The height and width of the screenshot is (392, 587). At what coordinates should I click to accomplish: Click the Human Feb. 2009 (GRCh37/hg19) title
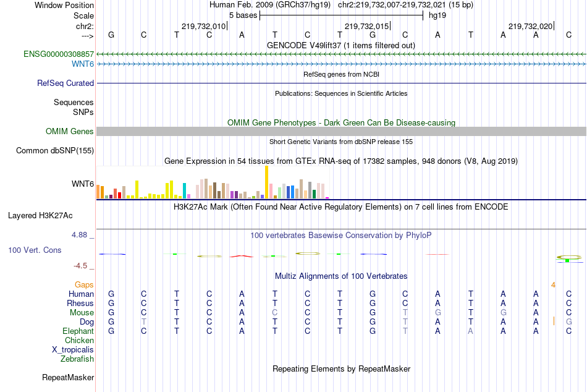270,5
